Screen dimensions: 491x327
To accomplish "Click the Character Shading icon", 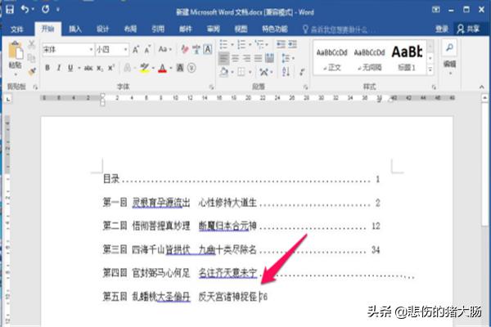I will 180,68.
